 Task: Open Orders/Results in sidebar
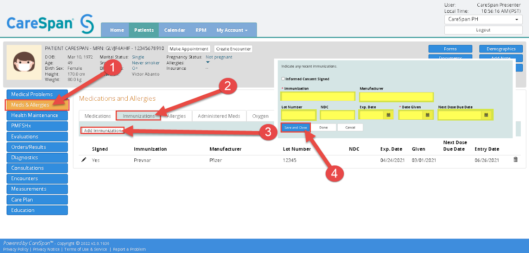coord(37,147)
